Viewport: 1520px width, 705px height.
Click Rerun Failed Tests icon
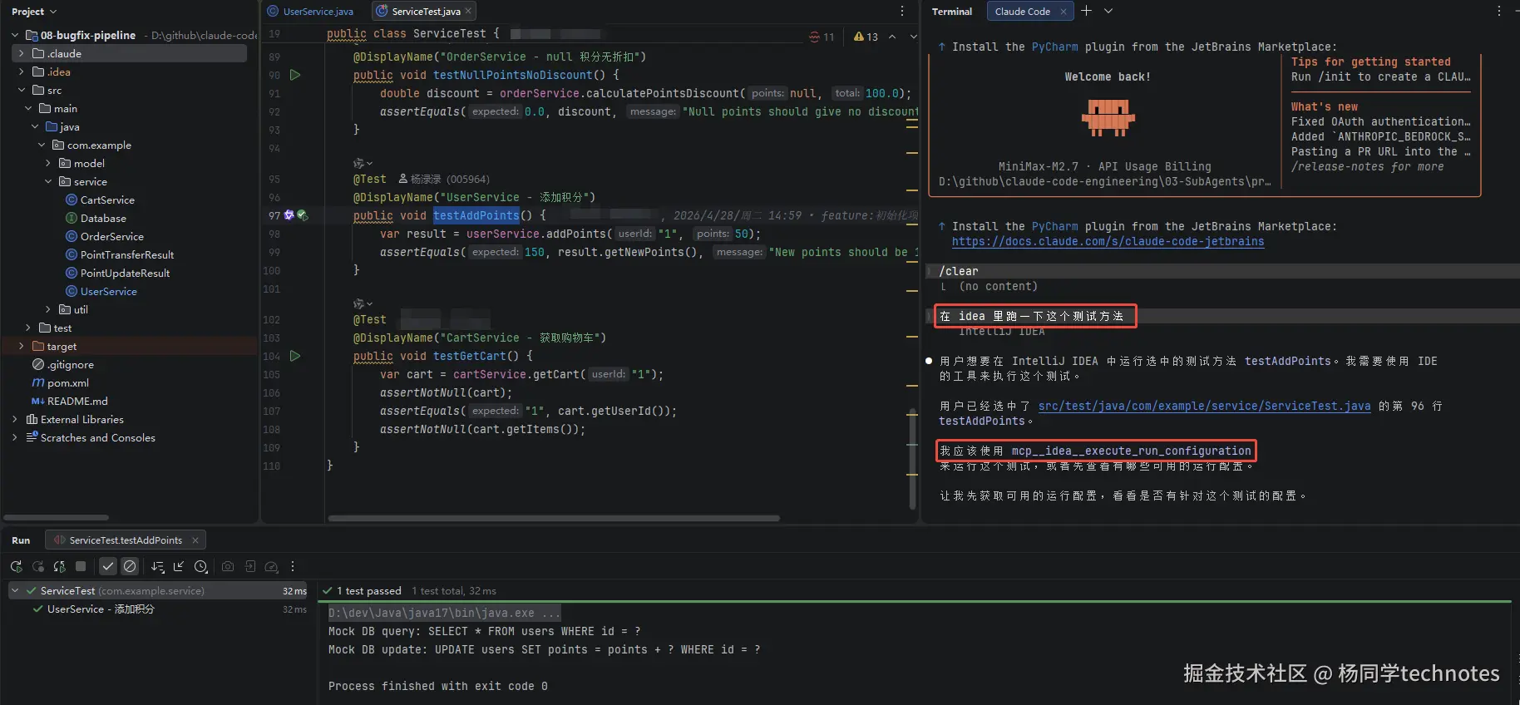coord(37,566)
